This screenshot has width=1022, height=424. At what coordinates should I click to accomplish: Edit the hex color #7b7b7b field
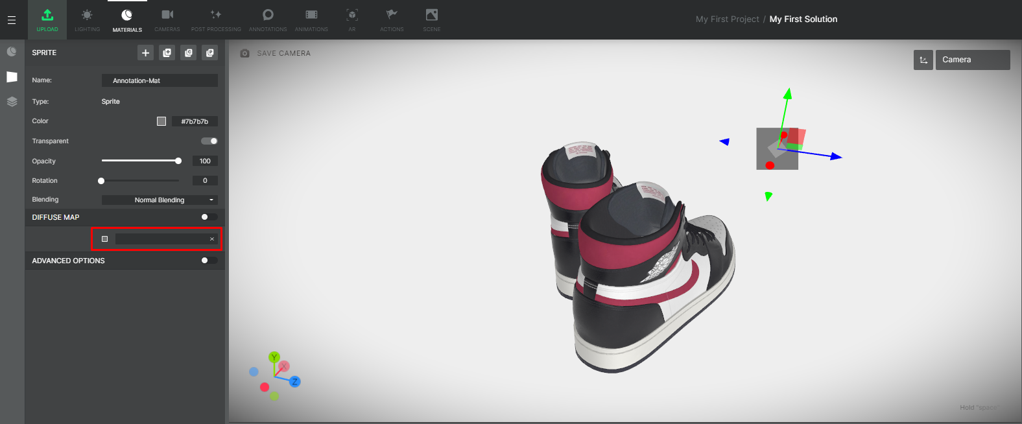(x=195, y=121)
